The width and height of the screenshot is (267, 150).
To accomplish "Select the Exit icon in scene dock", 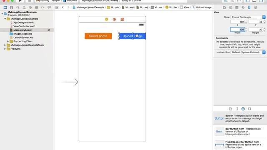I will 122,19.
